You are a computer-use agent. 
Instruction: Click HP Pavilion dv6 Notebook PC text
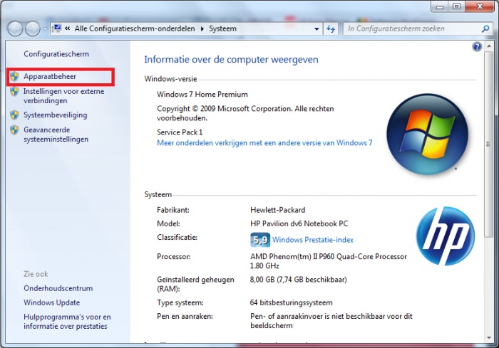[x=299, y=223]
